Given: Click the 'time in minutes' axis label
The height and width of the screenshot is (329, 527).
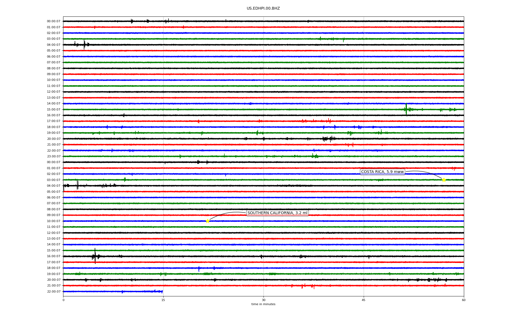Looking at the screenshot, I should 263,304.
